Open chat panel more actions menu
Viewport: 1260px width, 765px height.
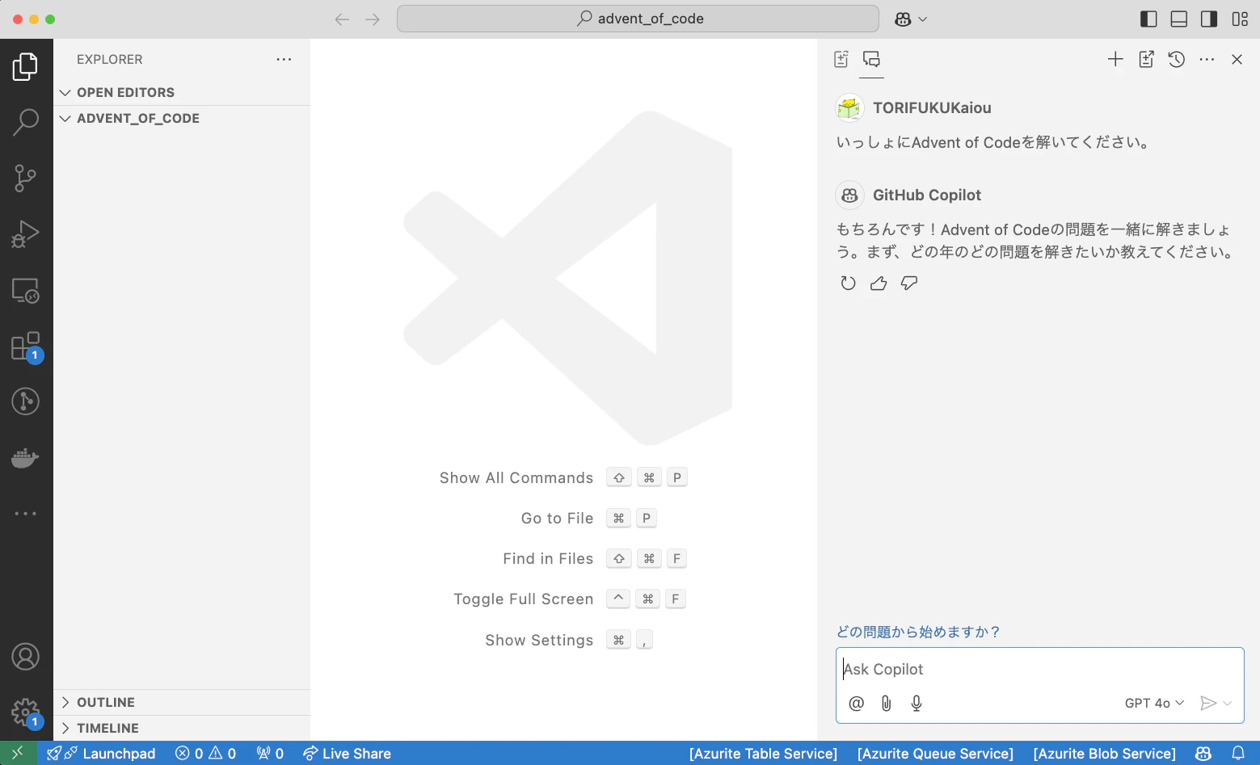point(1207,59)
